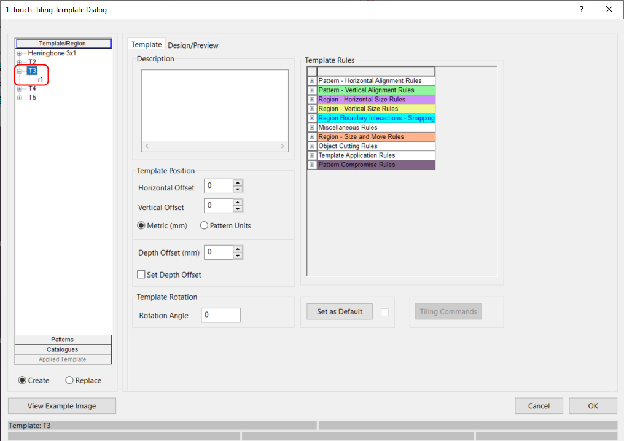Switch to the Design/Preview tab

(x=193, y=45)
